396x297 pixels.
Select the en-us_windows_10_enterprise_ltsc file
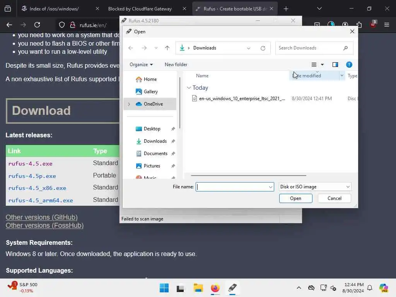[x=242, y=99]
